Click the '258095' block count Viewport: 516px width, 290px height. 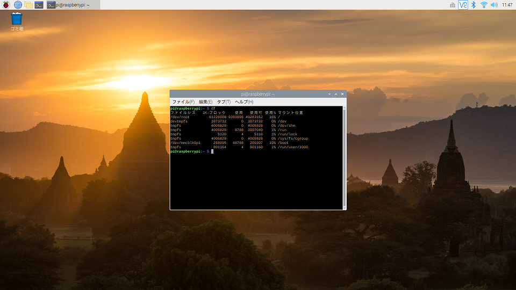(x=220, y=143)
